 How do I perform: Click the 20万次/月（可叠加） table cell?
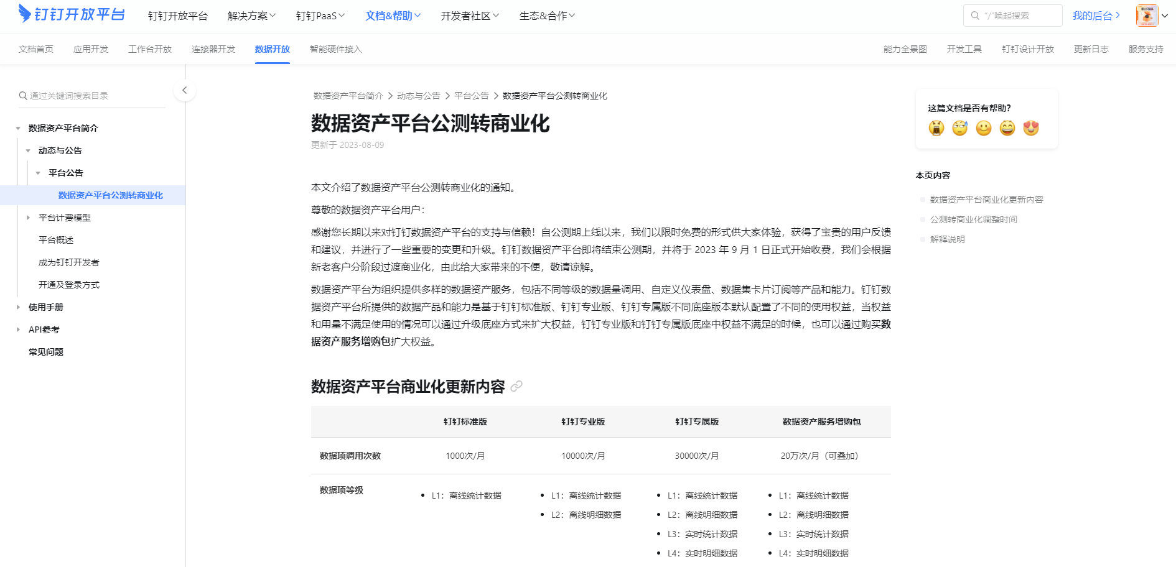[x=821, y=456]
